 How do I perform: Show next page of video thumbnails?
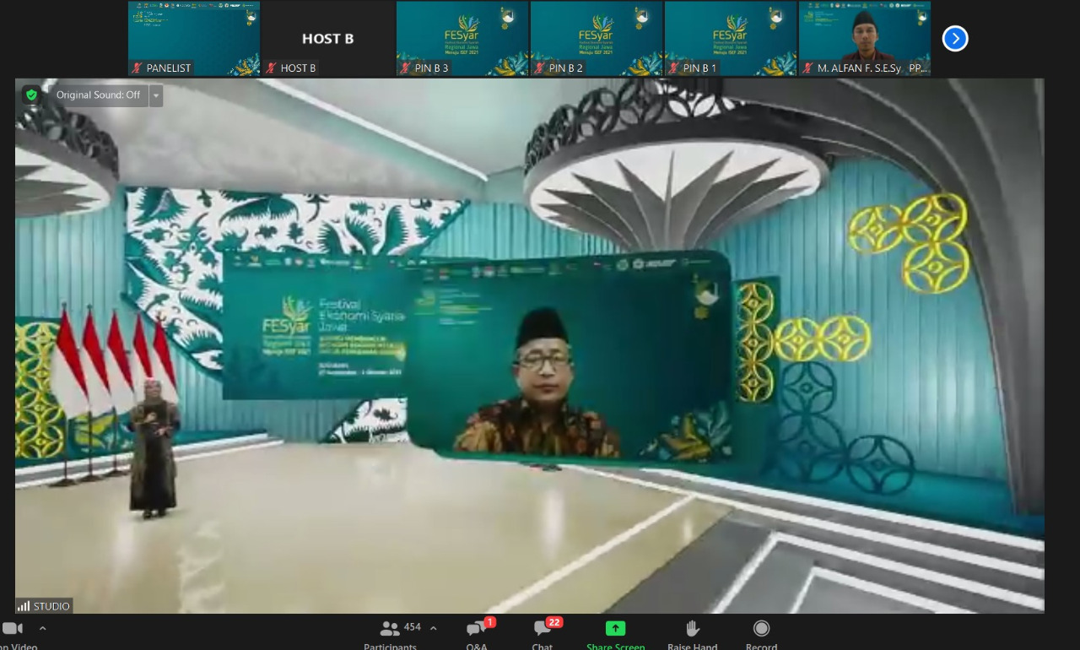point(954,39)
